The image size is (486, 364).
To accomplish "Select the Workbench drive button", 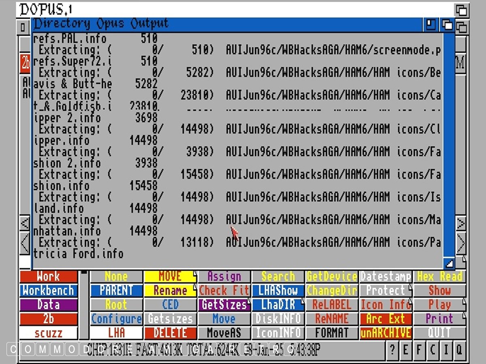I will click(48, 291).
